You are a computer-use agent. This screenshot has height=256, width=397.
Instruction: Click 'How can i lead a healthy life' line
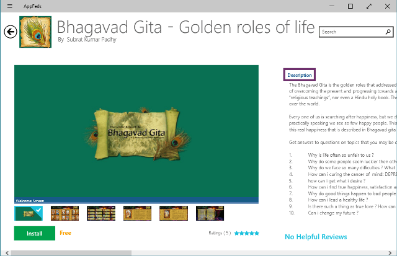(x=337, y=200)
